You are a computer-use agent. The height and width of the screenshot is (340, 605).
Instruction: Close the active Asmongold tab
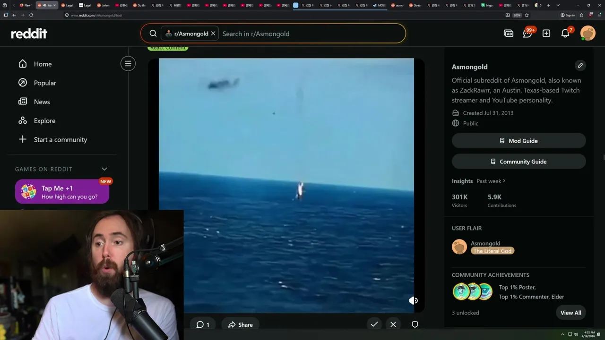pyautogui.click(x=55, y=5)
